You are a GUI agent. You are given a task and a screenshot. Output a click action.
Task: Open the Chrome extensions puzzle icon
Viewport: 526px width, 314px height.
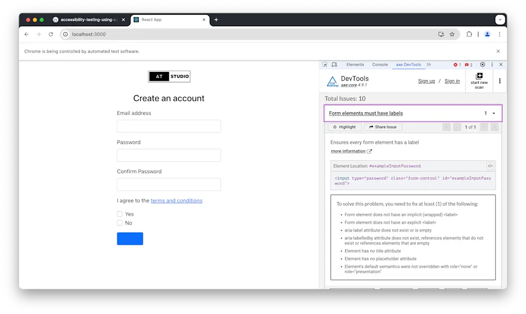469,34
